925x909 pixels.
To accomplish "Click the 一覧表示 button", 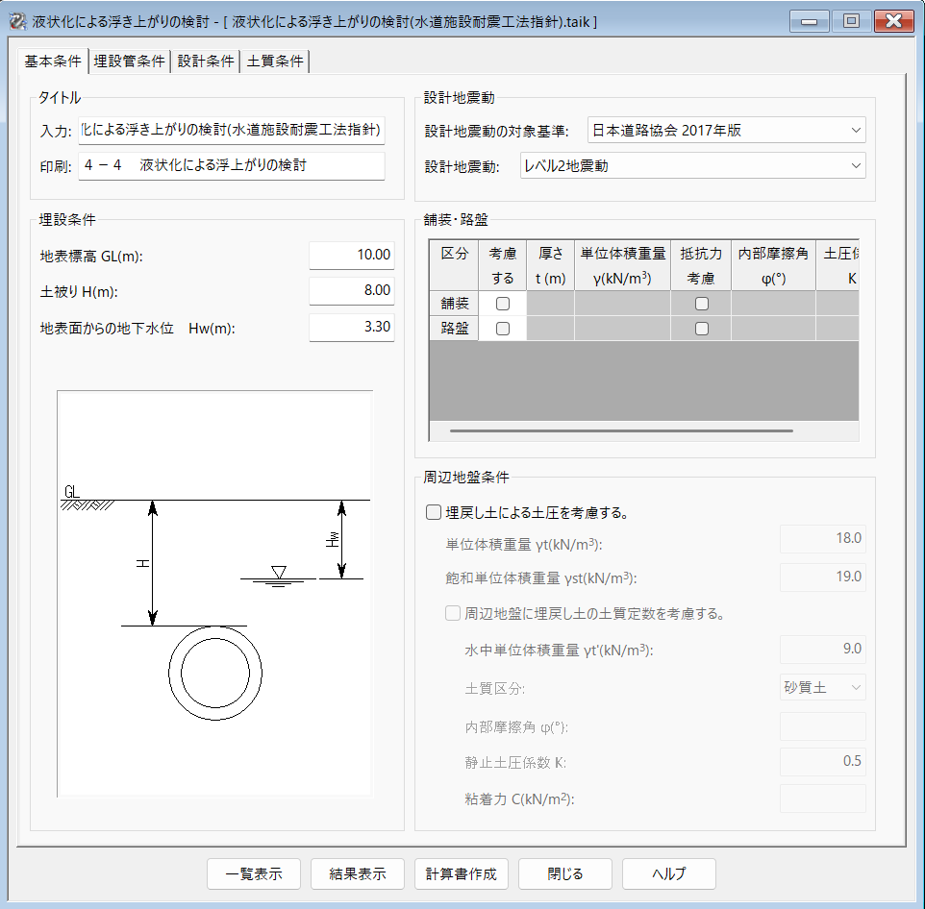I will click(254, 874).
